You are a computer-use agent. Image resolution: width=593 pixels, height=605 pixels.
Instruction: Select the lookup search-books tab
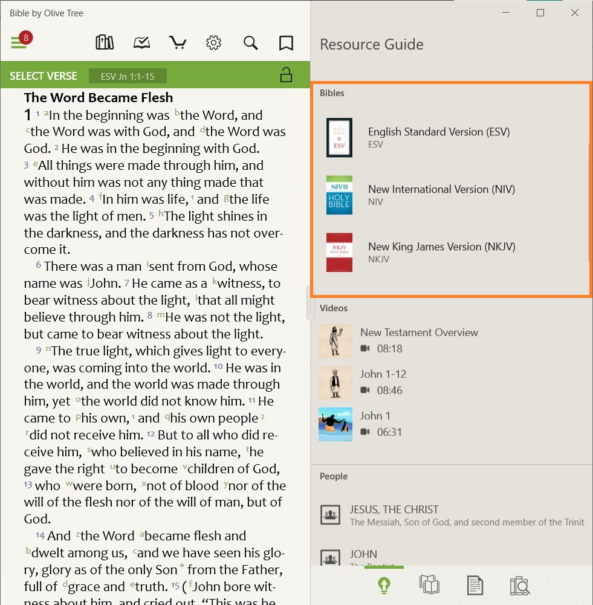tap(520, 585)
